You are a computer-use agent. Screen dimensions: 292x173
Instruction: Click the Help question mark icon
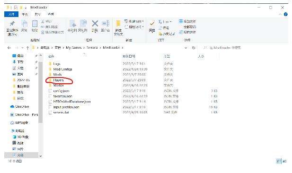[x=286, y=14]
